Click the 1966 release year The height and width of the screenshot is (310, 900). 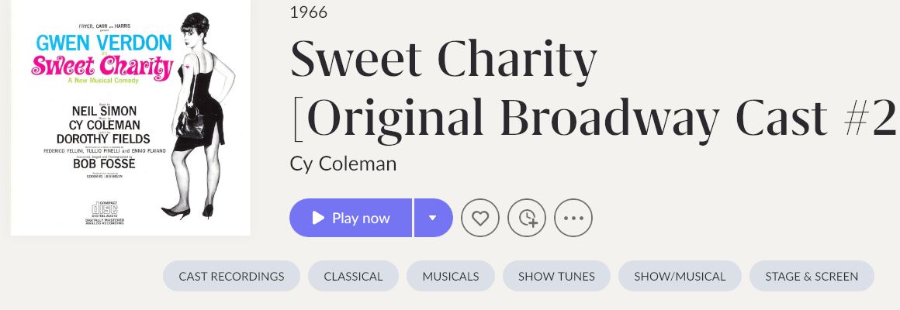pos(308,12)
